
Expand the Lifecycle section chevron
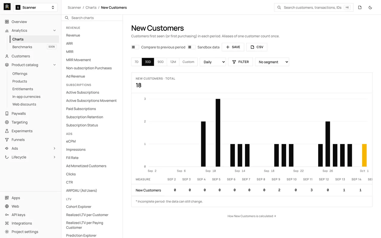click(54, 157)
